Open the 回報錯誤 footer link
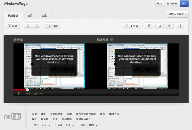Viewport: 192px width, 130px height. pos(67,119)
